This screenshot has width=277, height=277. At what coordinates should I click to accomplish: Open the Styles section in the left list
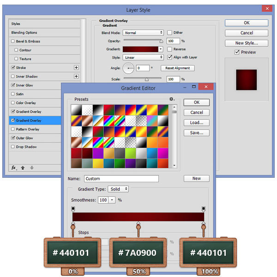pyautogui.click(x=44, y=24)
